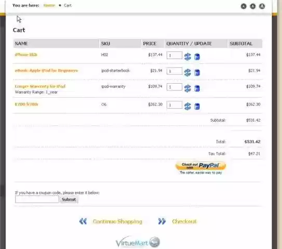The width and height of the screenshot is (282, 249).
Task: Click the smallest font size A icon
Action: pyautogui.click(x=244, y=6)
